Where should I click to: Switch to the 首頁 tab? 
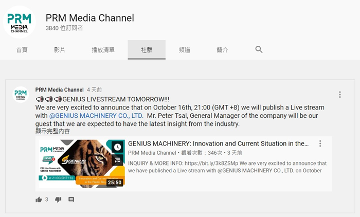[x=22, y=50]
